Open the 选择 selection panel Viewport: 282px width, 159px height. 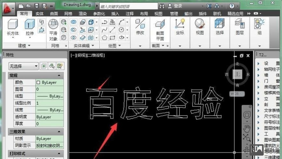click(x=220, y=27)
